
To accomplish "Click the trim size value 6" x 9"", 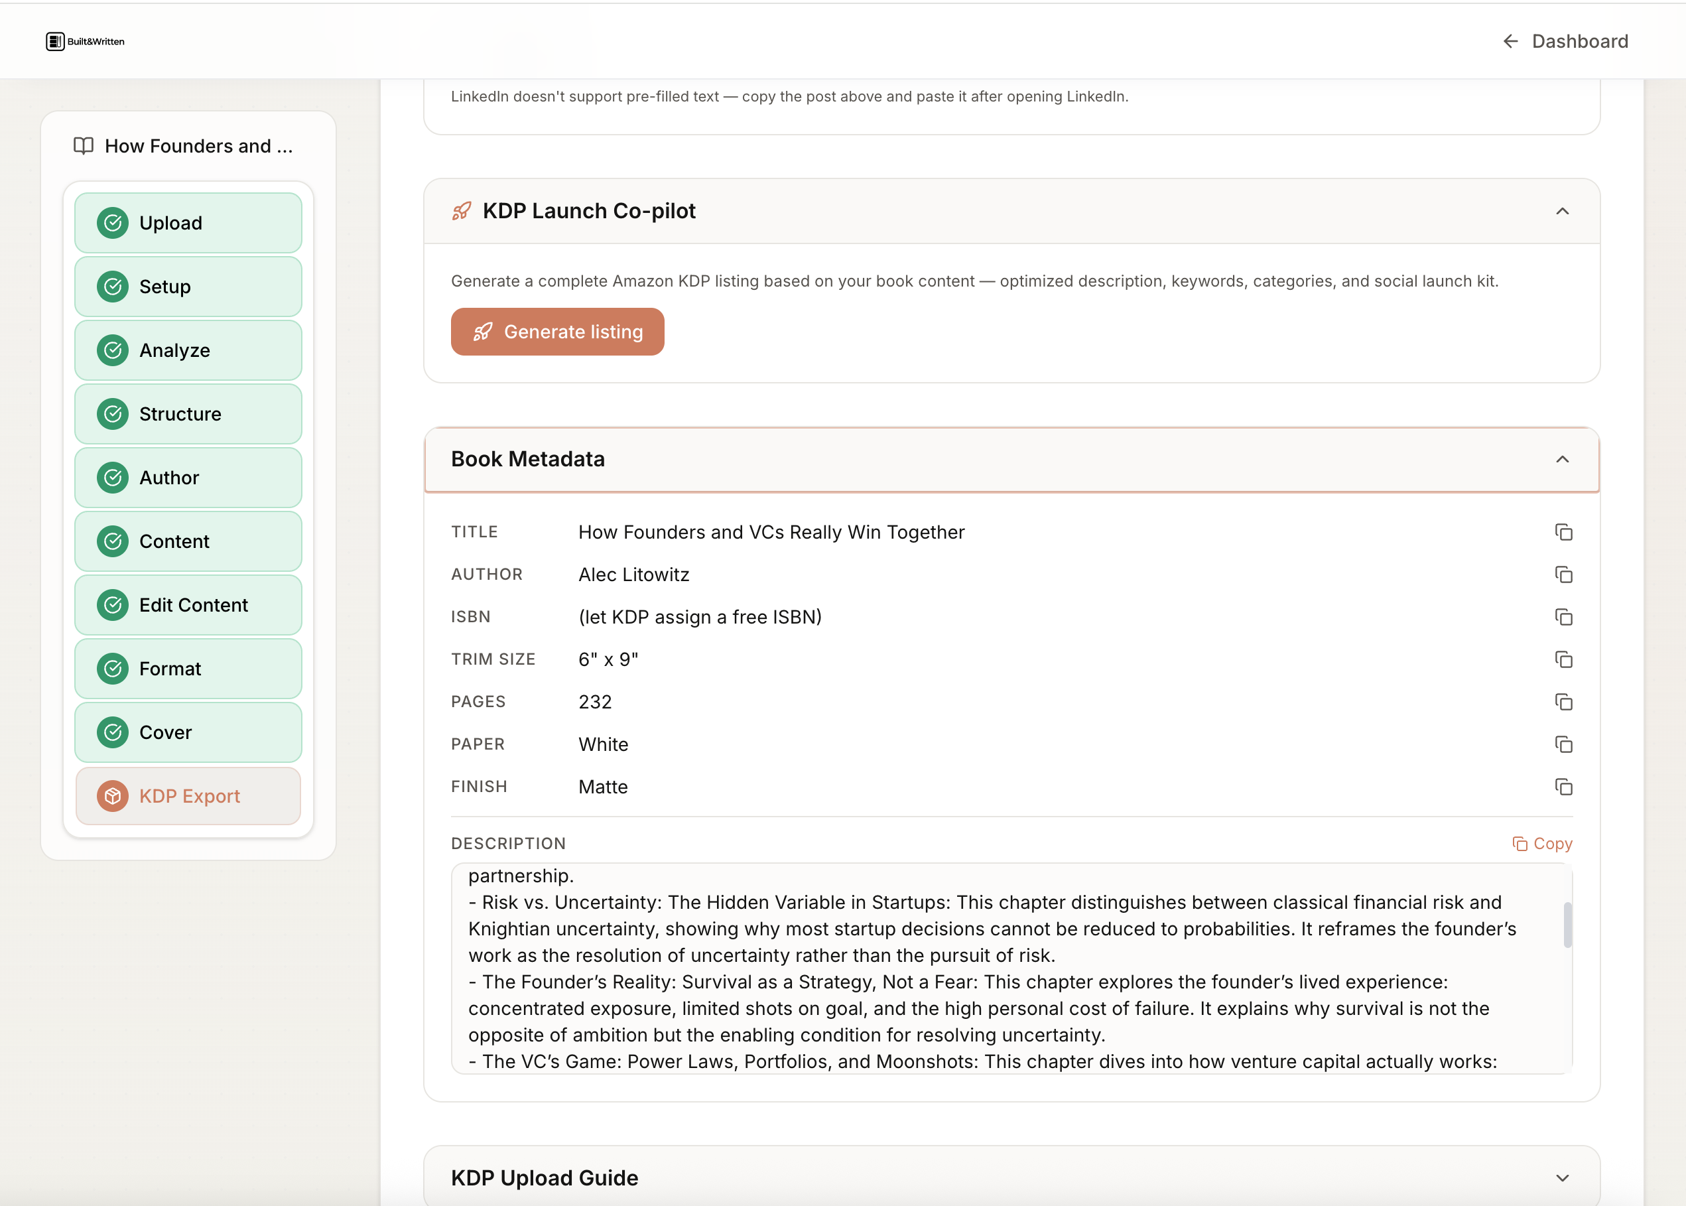I will [x=608, y=659].
